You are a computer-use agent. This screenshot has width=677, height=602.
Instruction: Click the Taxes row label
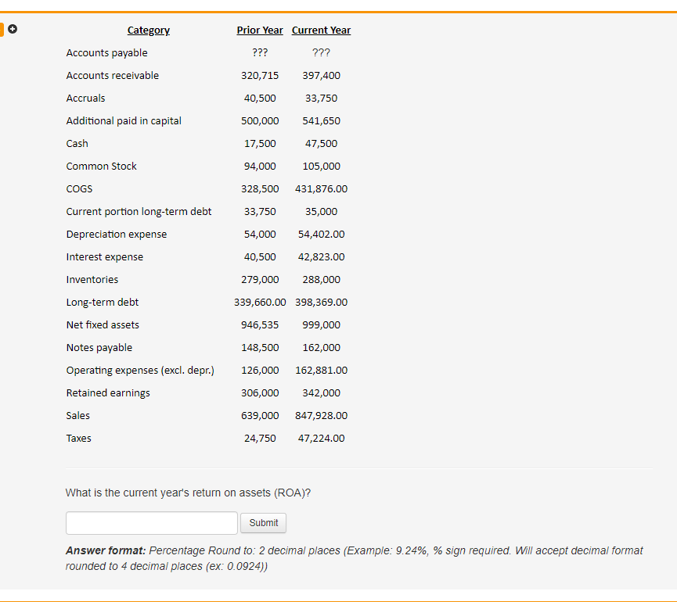pos(78,438)
